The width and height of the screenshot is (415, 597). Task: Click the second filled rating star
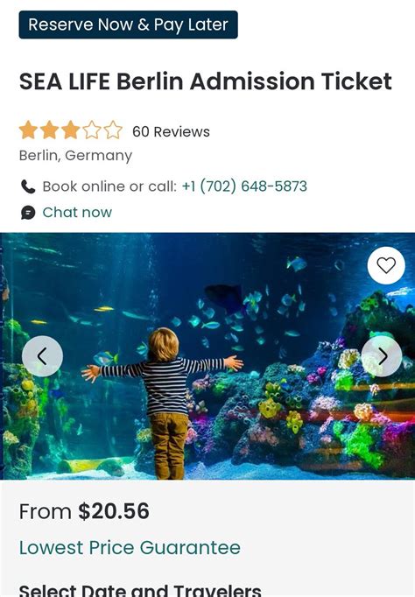click(50, 130)
